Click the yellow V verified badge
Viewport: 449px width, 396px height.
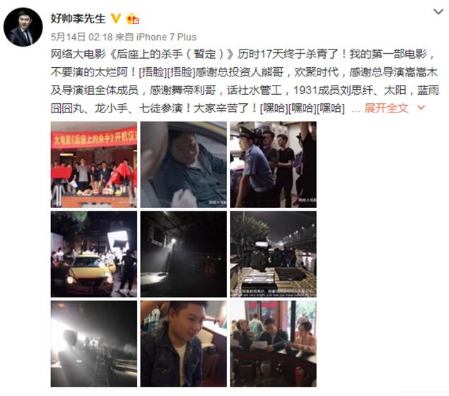pos(116,18)
